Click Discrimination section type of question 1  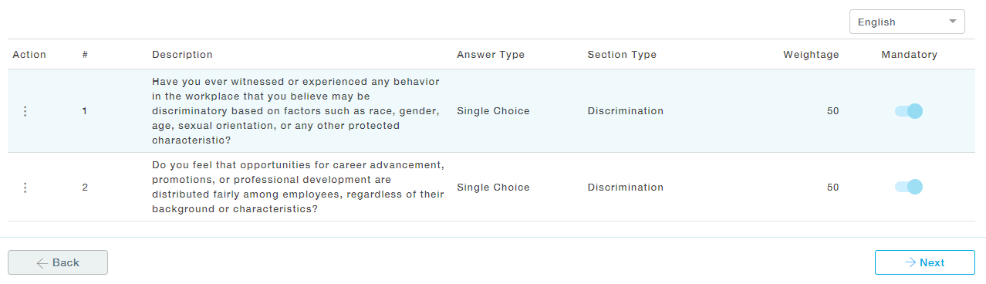click(x=625, y=111)
